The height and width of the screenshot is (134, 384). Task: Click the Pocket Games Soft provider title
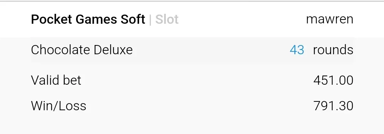[88, 19]
